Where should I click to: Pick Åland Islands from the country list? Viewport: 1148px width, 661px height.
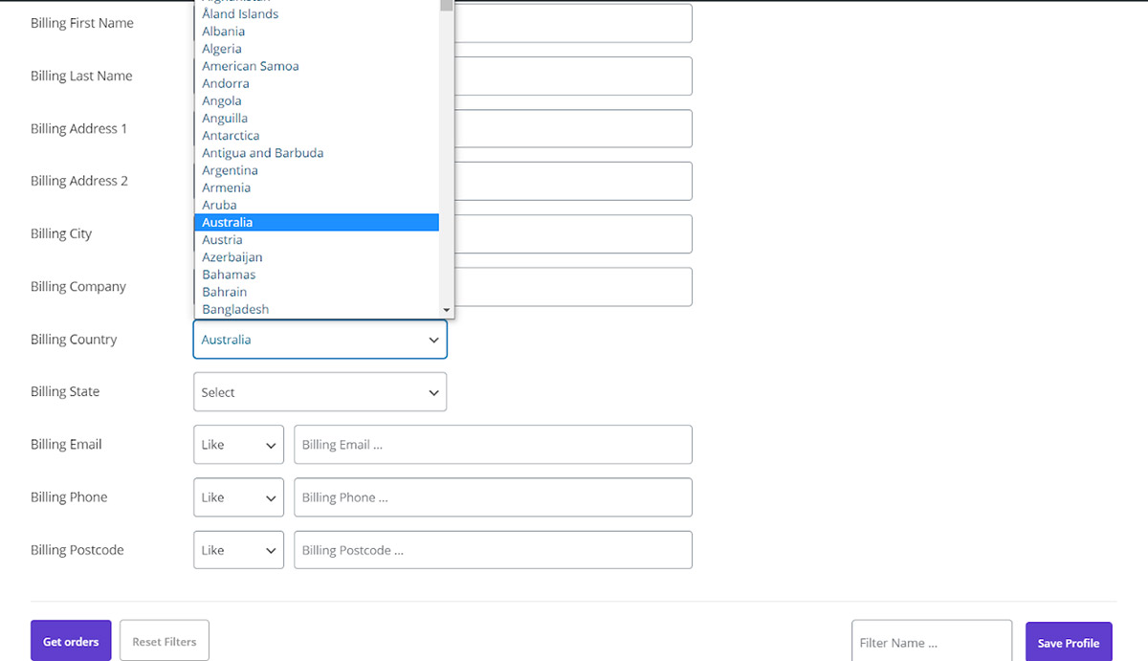tap(239, 13)
